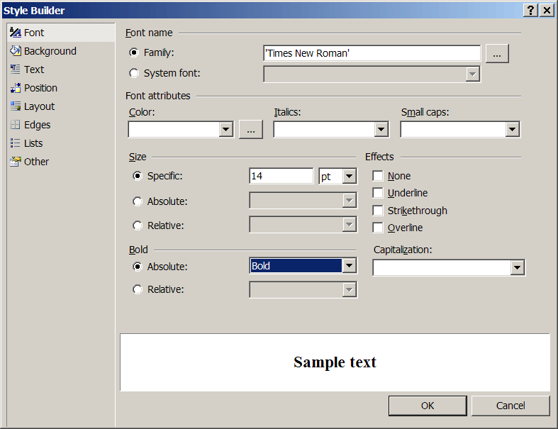The height and width of the screenshot is (429, 558).
Task: Expand the Italics dropdown
Action: [x=381, y=129]
